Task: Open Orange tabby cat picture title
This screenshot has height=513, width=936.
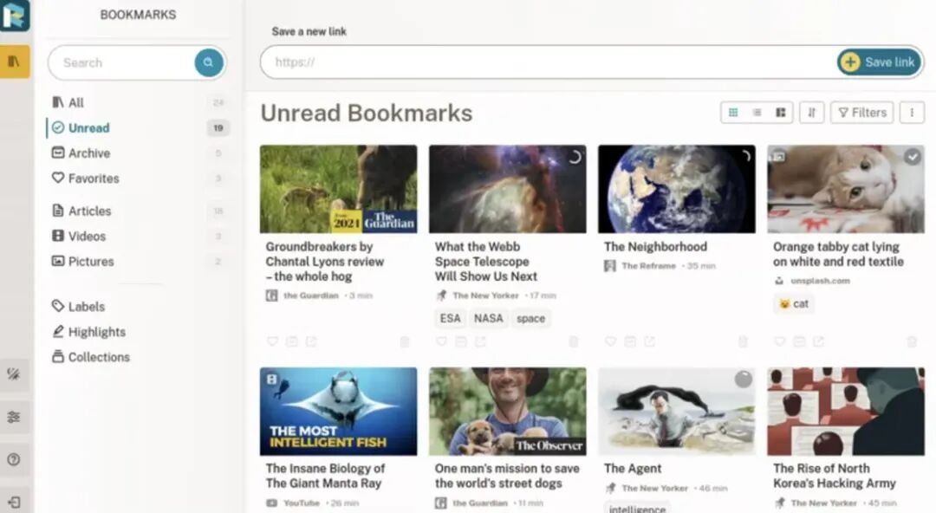Action: click(838, 254)
